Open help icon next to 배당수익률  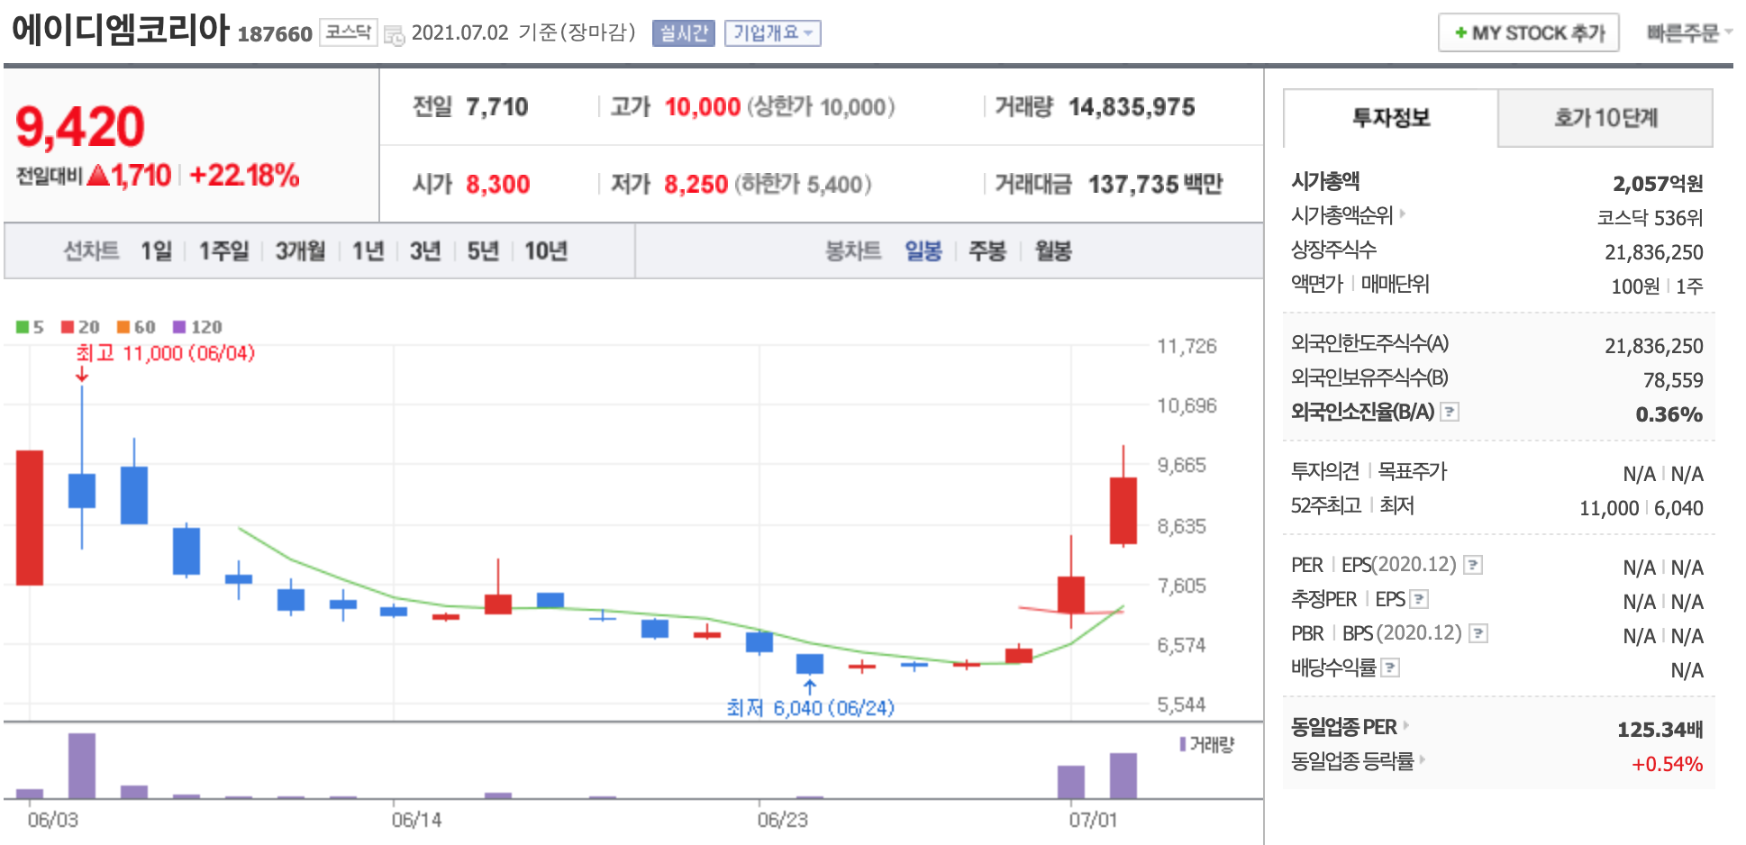click(x=1390, y=668)
